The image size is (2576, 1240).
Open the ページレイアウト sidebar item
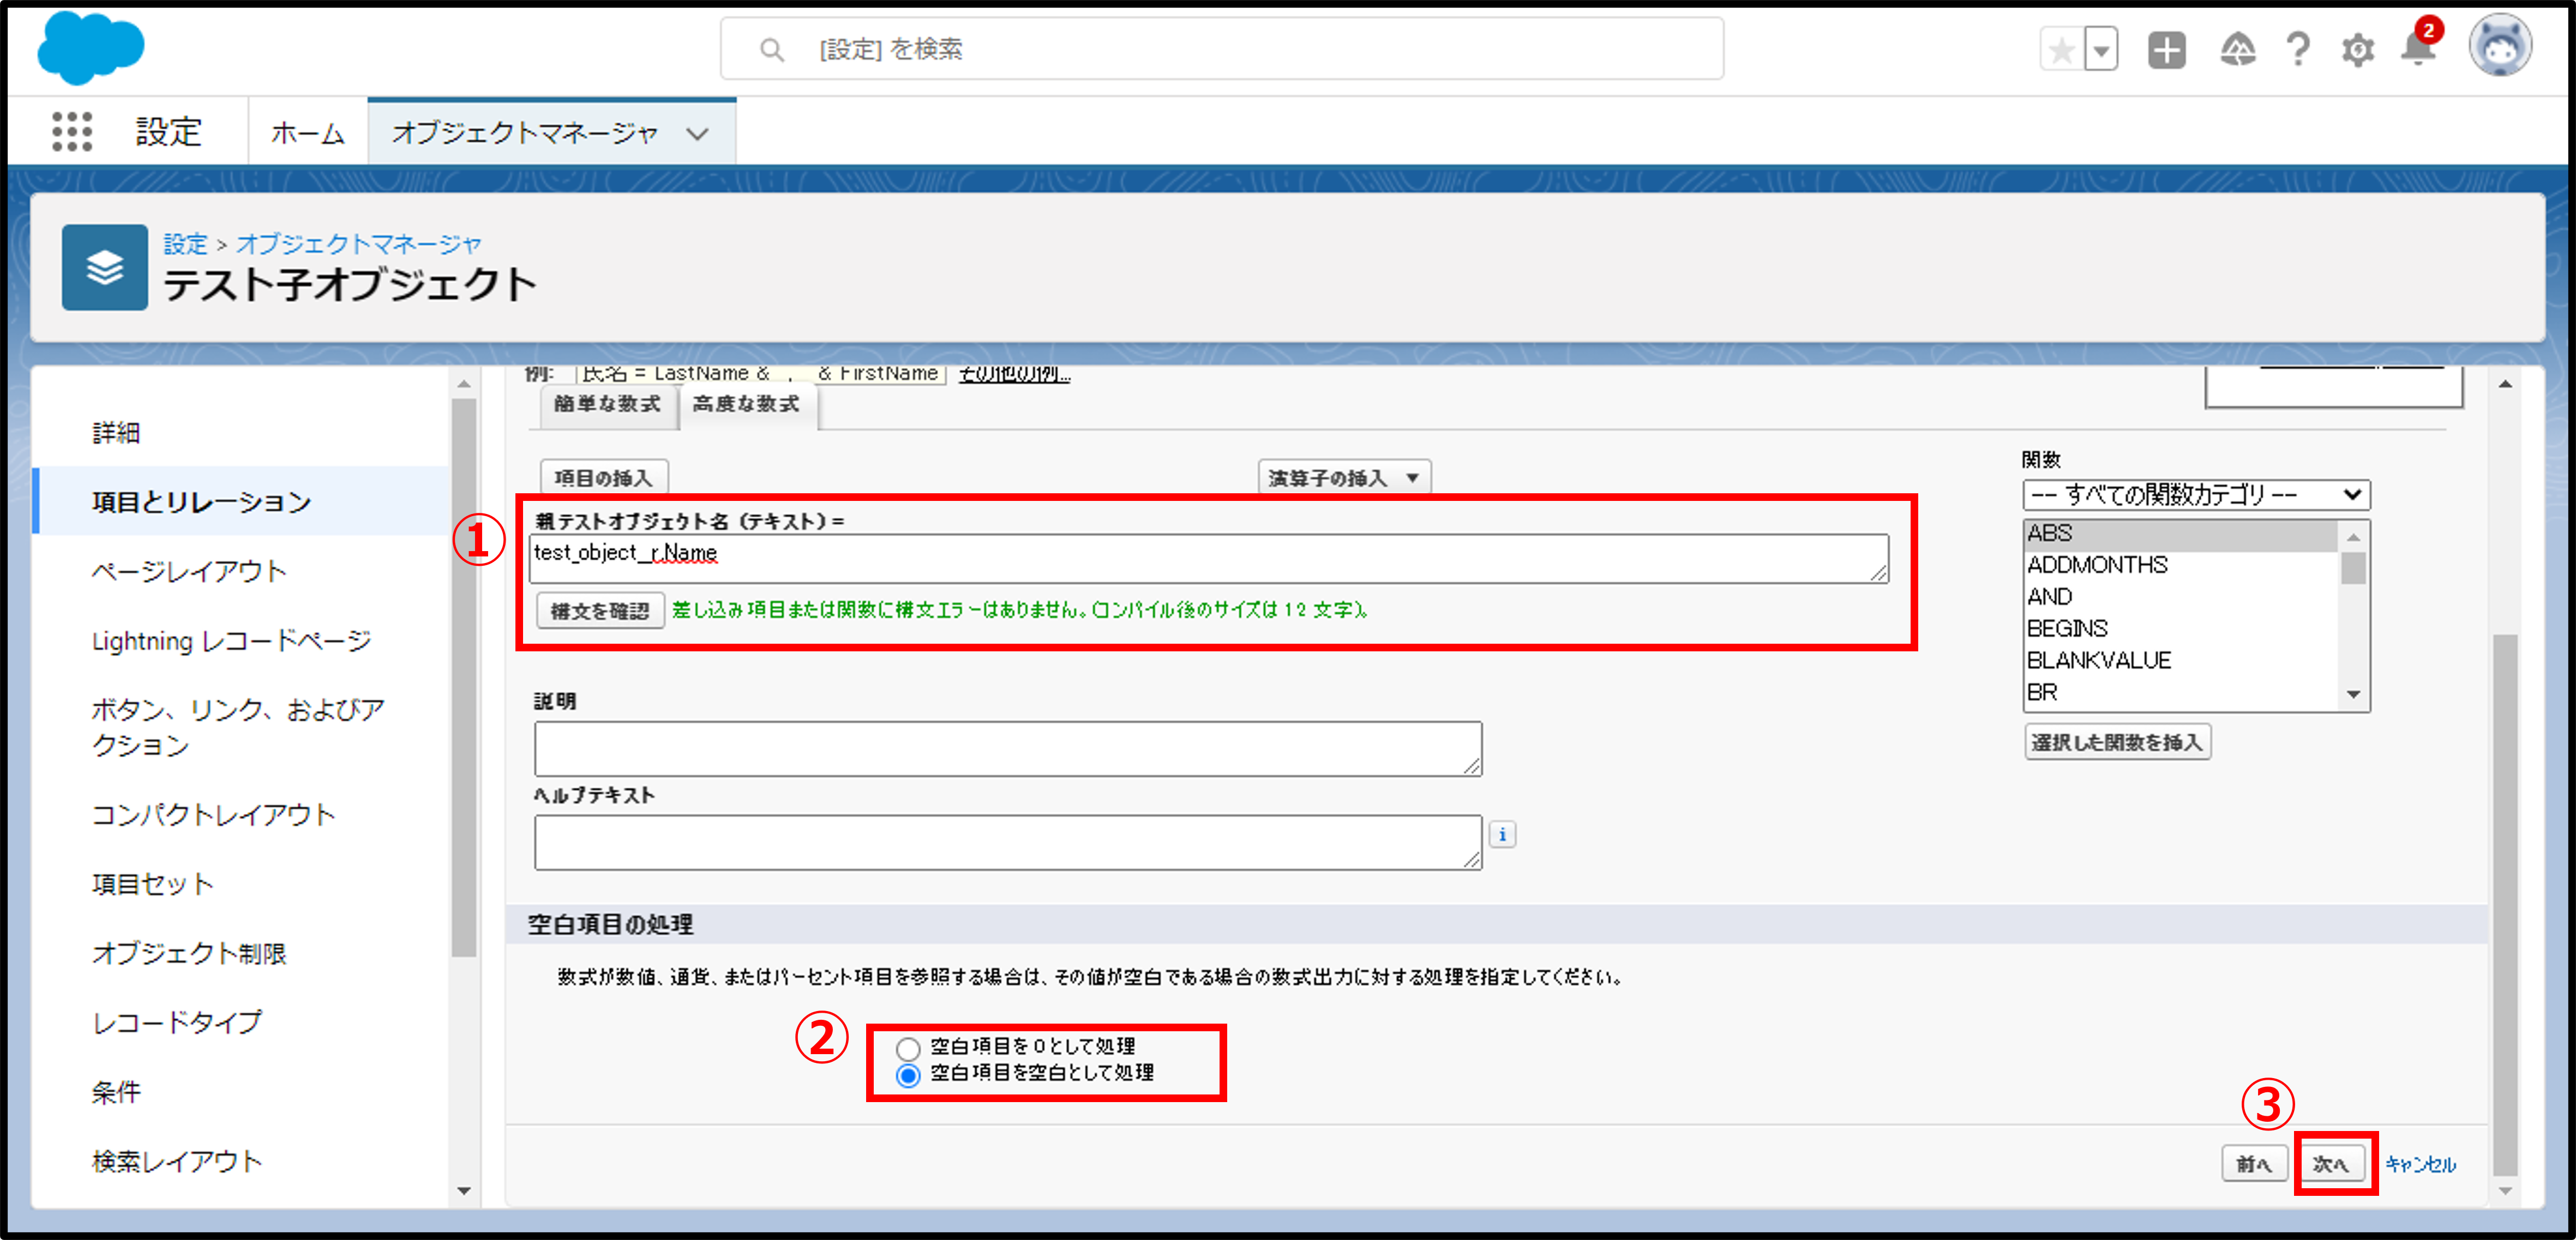coord(189,571)
